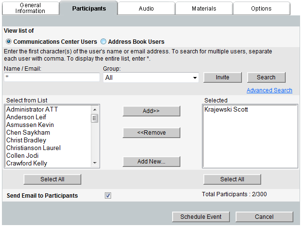This screenshot has height=227, width=302.
Task: Click the user list scroll-up arrow
Action: click(x=95, y=110)
